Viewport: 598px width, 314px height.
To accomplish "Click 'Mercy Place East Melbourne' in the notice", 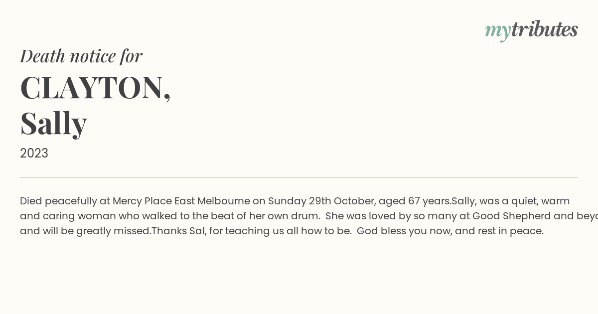I will 181,201.
